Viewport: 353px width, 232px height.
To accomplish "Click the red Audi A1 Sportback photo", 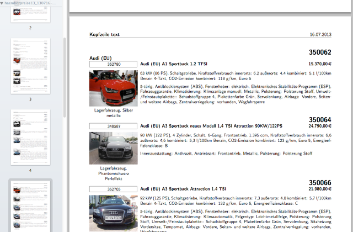I will (113, 88).
